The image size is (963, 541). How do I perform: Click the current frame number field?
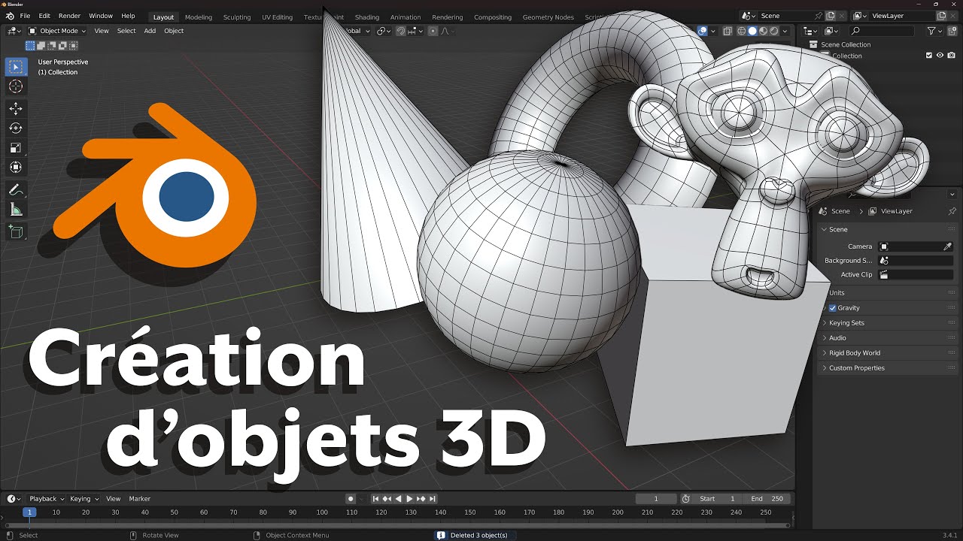pos(655,499)
